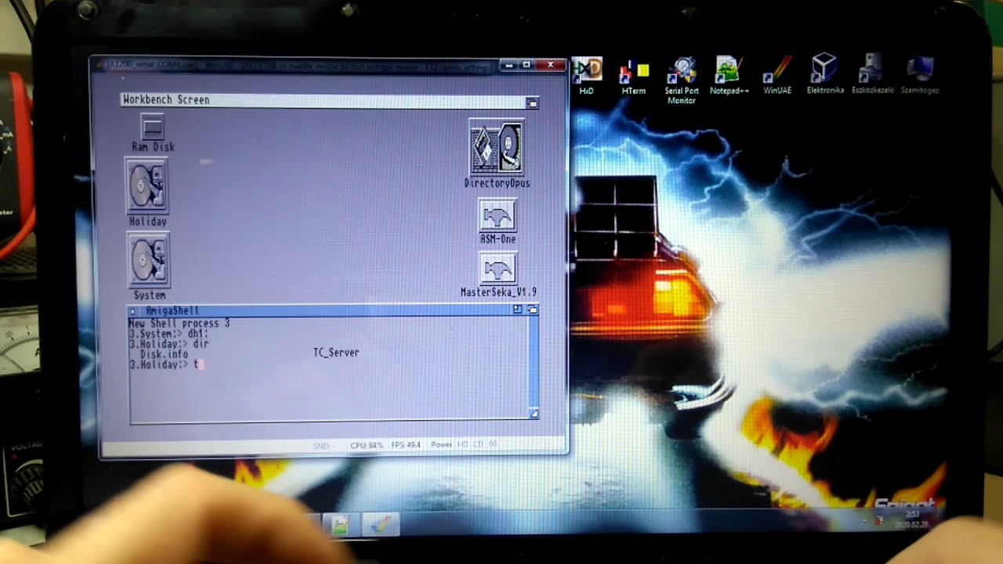Click the green chart taskbar icon
Screen dimensions: 1003x564
[340, 525]
